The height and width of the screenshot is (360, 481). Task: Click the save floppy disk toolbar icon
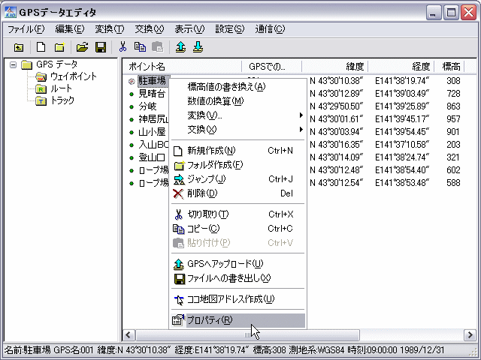(101, 47)
